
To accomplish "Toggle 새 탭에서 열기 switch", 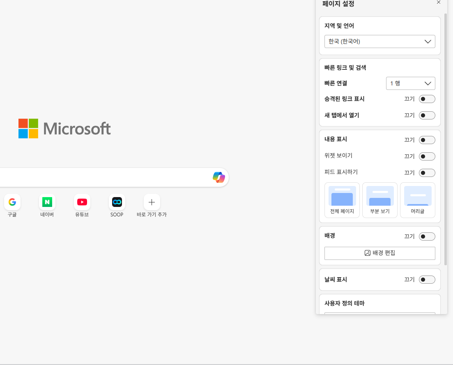I will tap(427, 115).
